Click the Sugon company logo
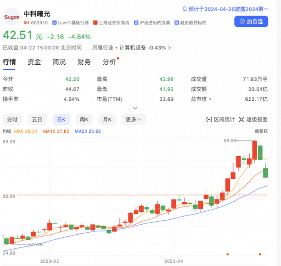 (12, 17)
